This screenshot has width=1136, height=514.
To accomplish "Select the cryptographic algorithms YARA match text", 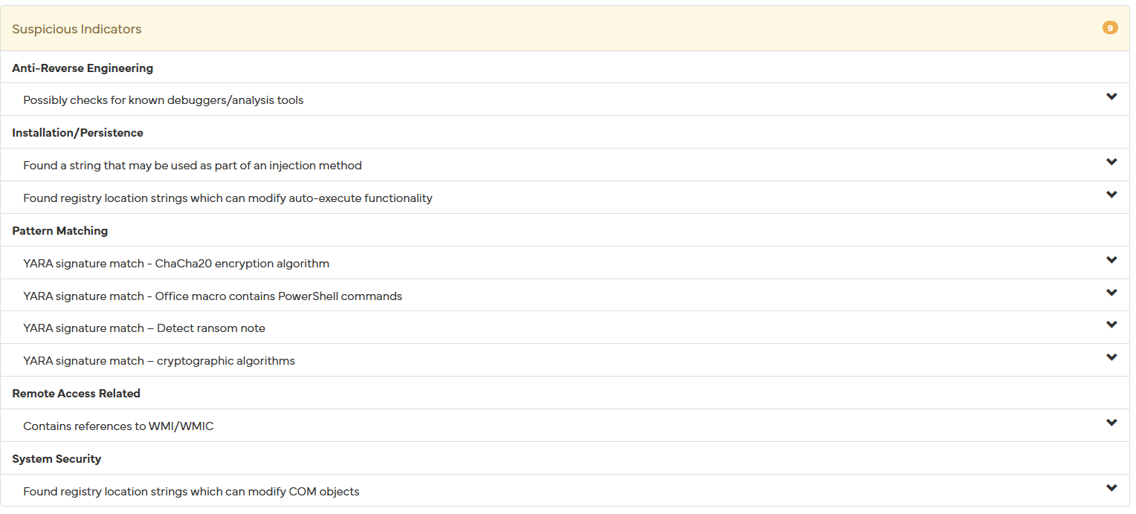I will click(x=158, y=361).
